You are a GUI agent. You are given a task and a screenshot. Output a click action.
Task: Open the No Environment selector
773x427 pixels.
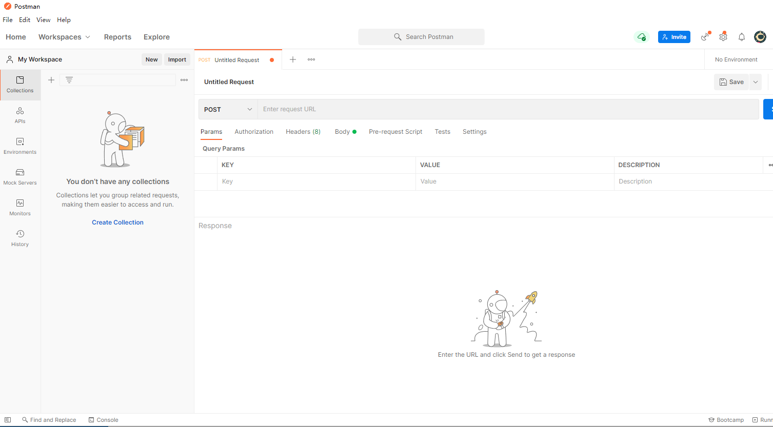[736, 59]
